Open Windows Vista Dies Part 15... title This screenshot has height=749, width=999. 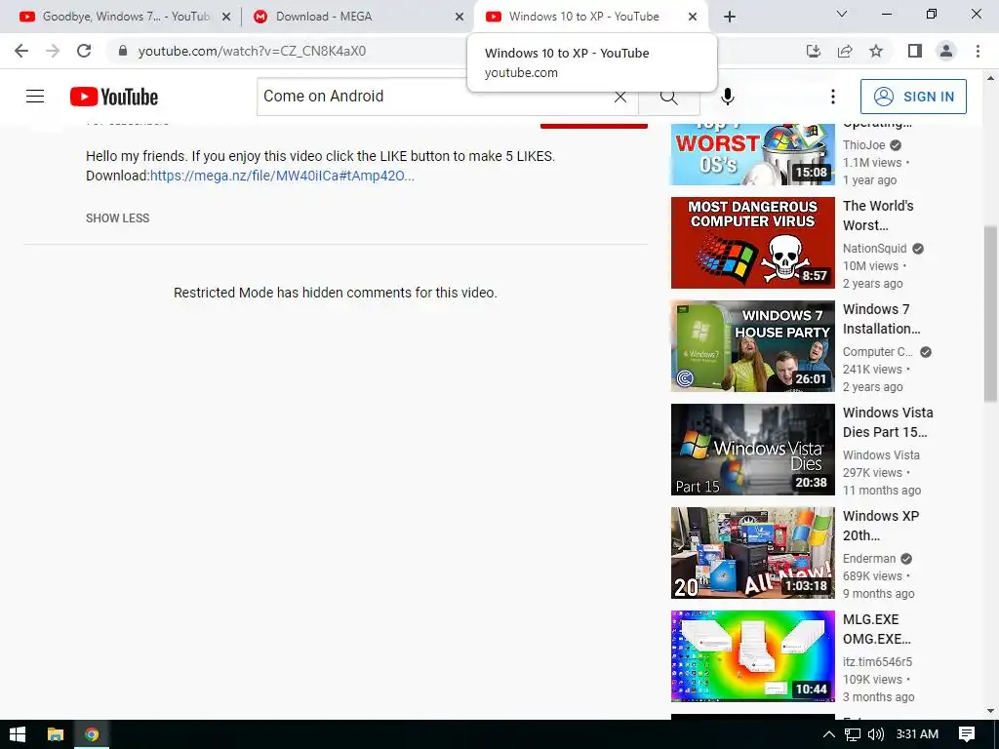pyautogui.click(x=888, y=422)
